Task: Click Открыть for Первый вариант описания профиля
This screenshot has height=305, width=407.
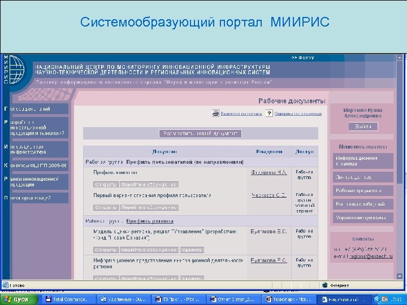Action: click(x=106, y=207)
